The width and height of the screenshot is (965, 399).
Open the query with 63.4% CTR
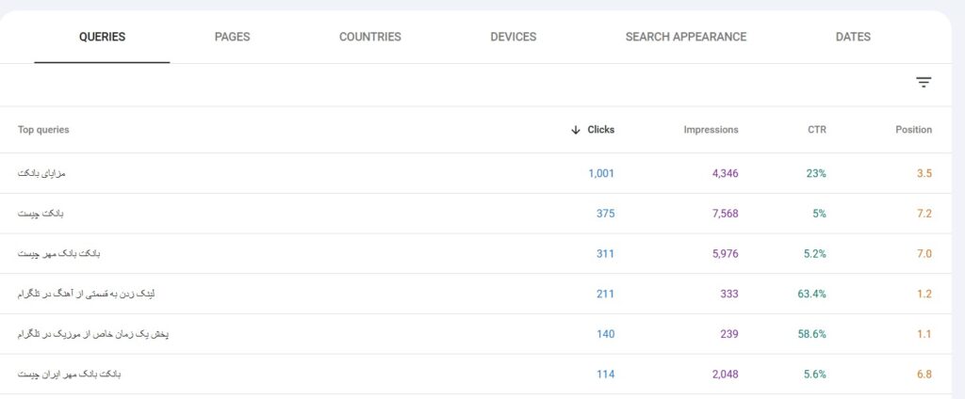coord(86,294)
